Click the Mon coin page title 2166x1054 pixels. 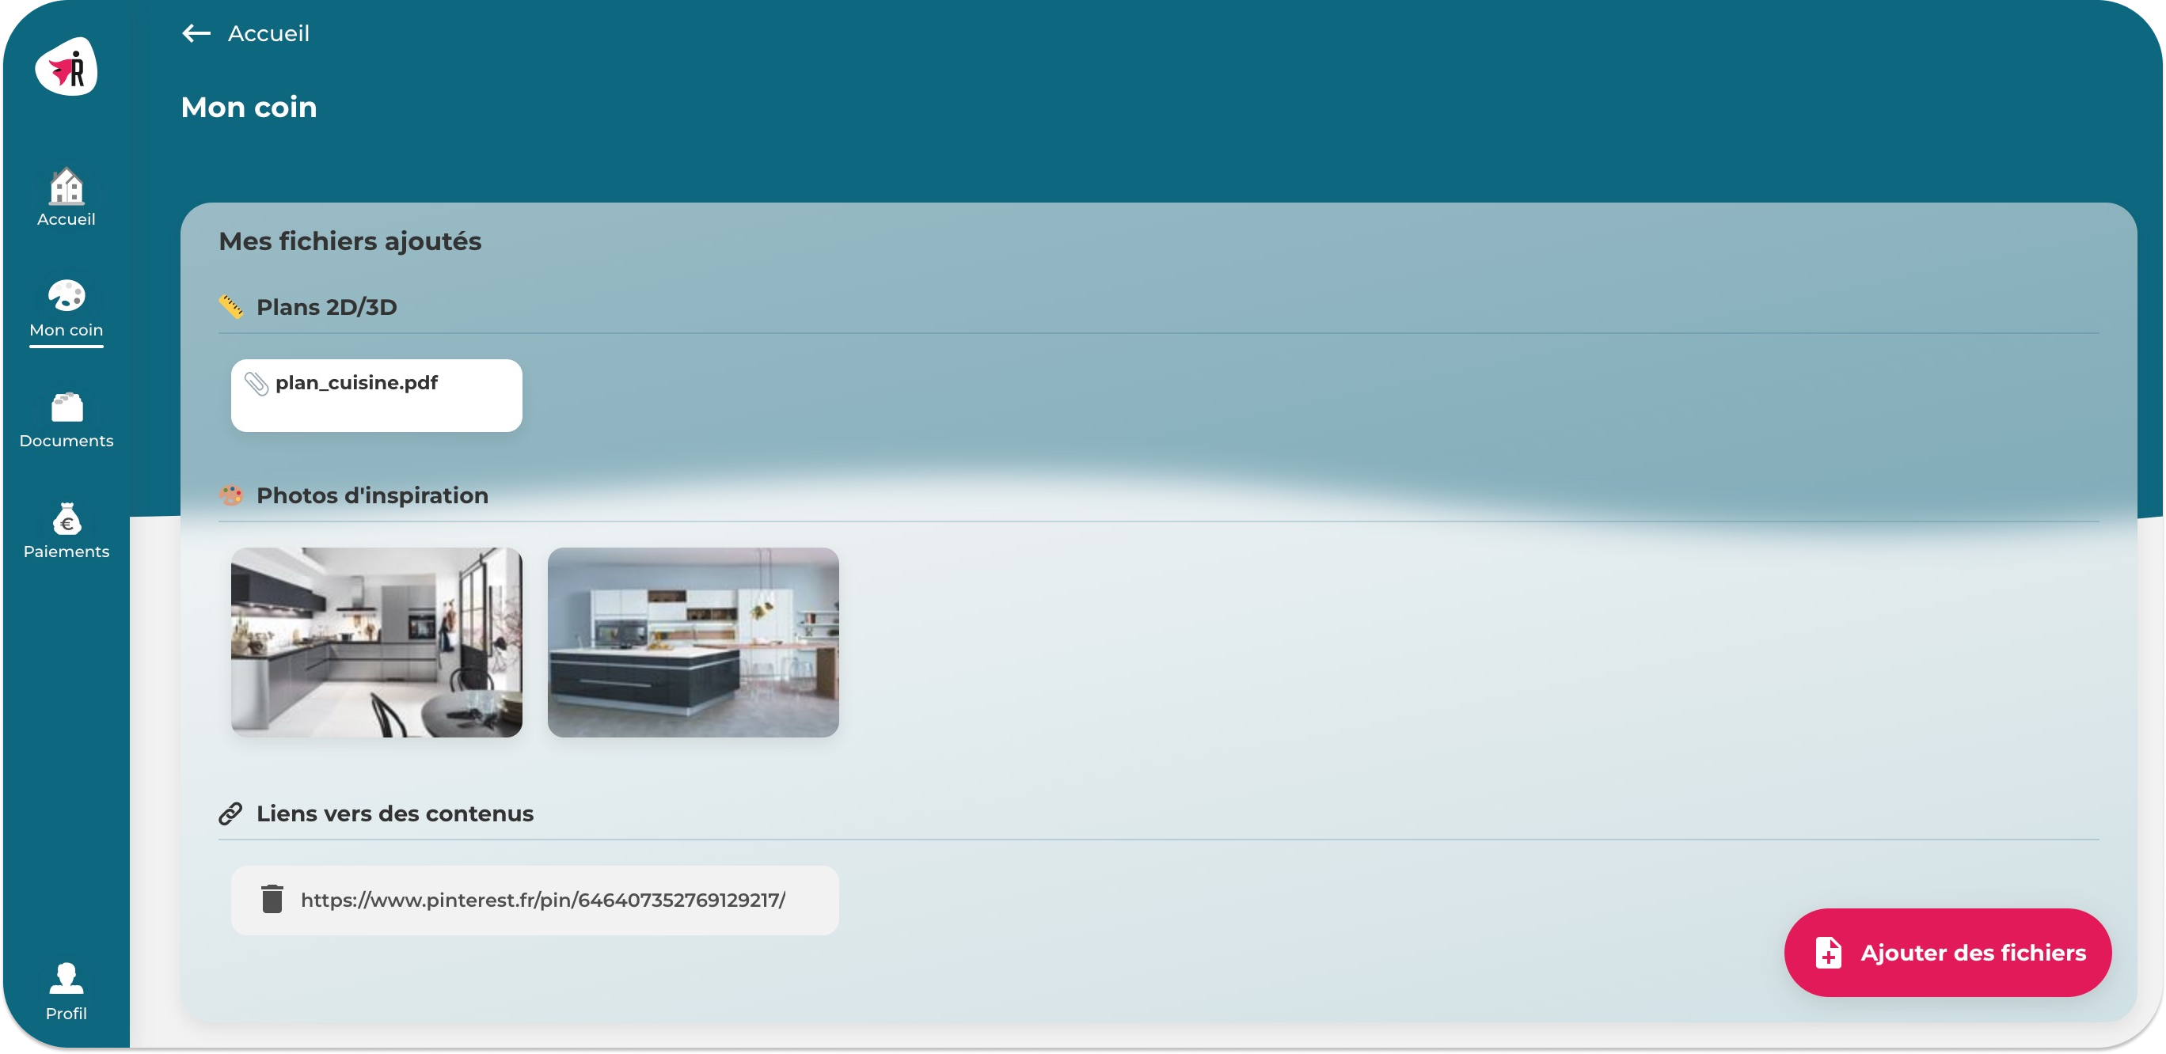pos(249,108)
